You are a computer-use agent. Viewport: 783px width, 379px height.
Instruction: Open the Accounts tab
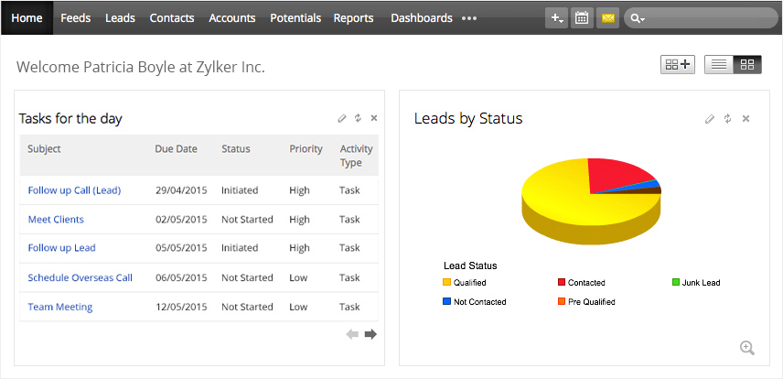click(232, 18)
